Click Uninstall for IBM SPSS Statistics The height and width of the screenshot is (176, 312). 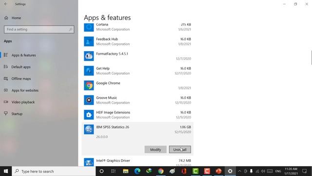pyautogui.click(x=180, y=150)
